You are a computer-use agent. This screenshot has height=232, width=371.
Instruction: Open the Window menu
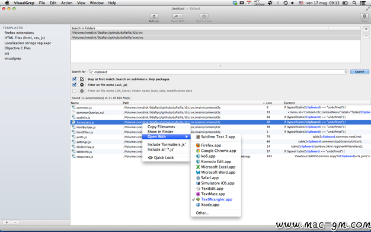(97, 3)
